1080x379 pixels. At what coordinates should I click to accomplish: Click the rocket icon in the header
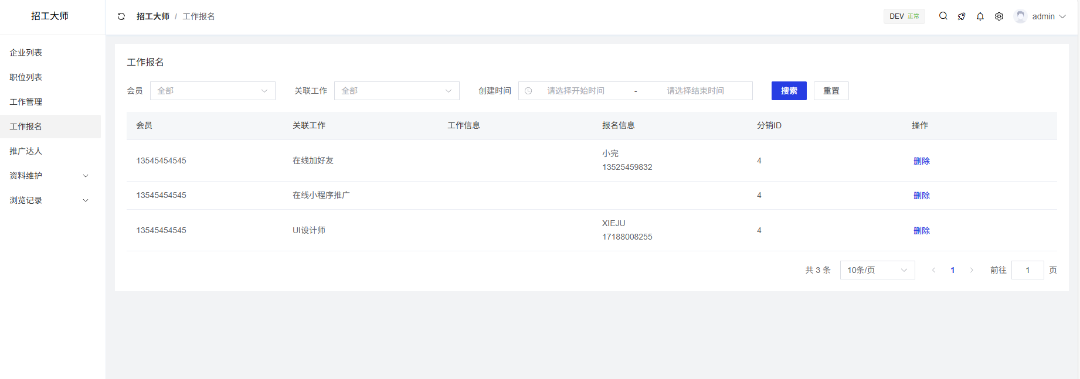tap(962, 16)
